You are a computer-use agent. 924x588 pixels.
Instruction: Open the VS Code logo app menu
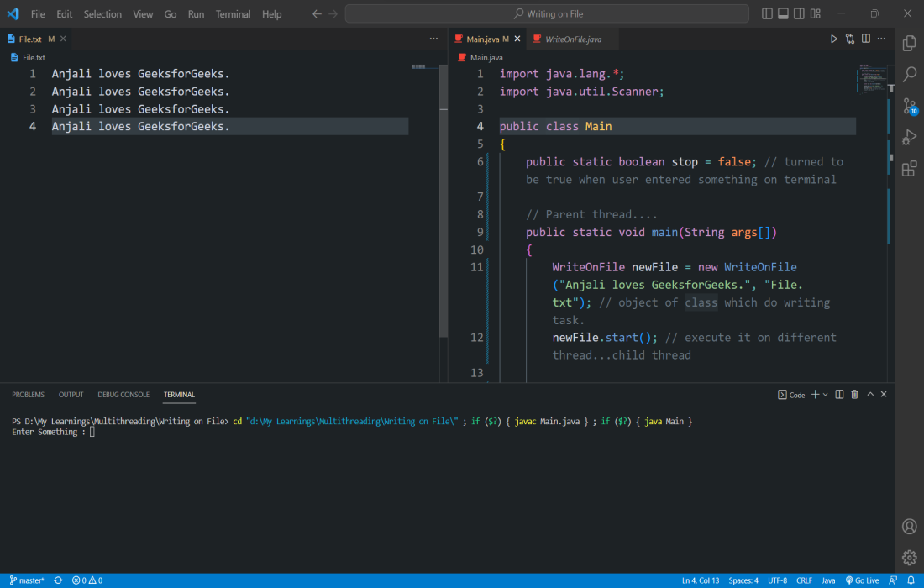point(13,13)
